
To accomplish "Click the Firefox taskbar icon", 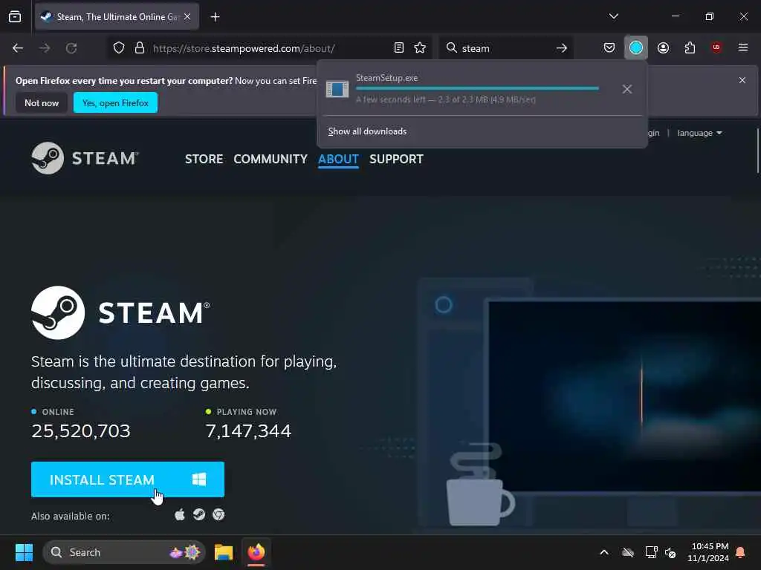I will [x=256, y=552].
